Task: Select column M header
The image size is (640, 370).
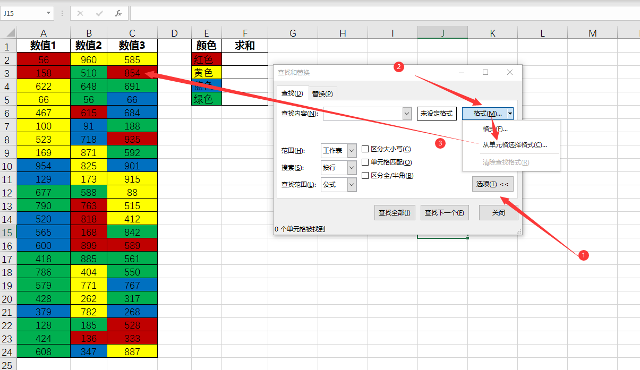Action: coord(593,33)
